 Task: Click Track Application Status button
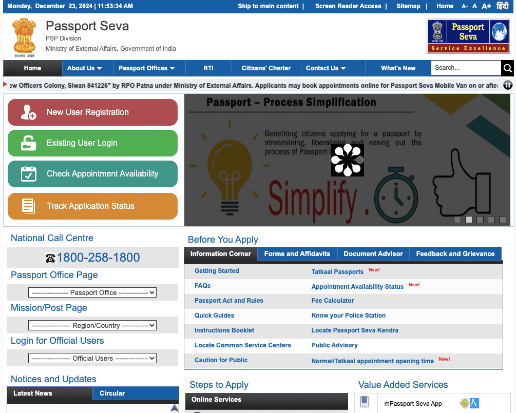pyautogui.click(x=92, y=206)
